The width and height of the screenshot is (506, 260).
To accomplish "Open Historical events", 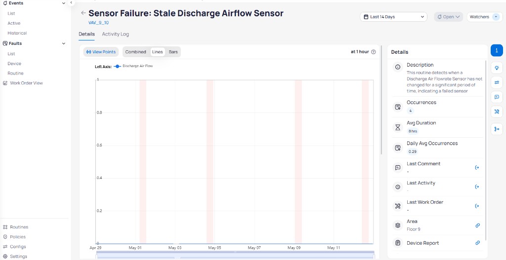I will [17, 33].
